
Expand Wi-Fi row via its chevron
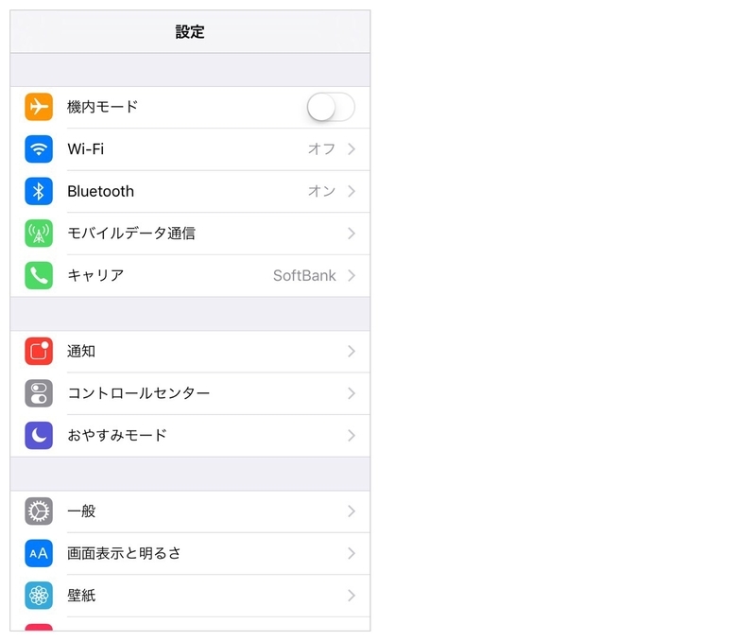point(352,149)
